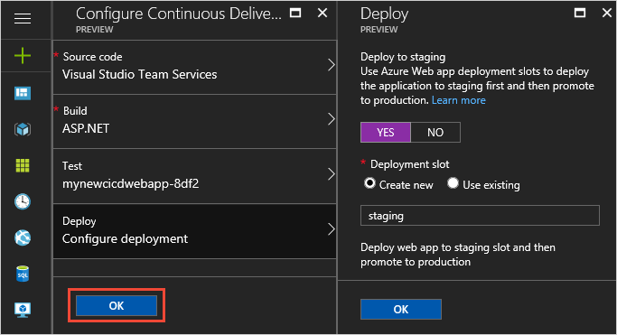617x335 pixels.
Task: Choose Create new deployment slot
Action: tap(369, 183)
